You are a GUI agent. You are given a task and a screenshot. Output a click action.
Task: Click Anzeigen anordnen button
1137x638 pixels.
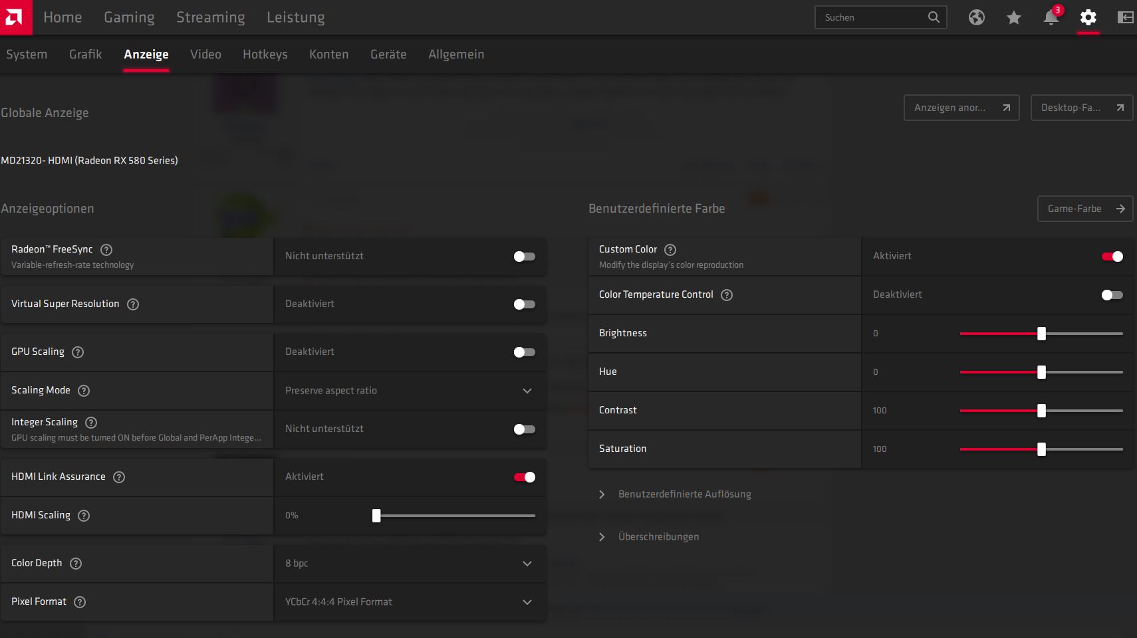click(x=961, y=108)
